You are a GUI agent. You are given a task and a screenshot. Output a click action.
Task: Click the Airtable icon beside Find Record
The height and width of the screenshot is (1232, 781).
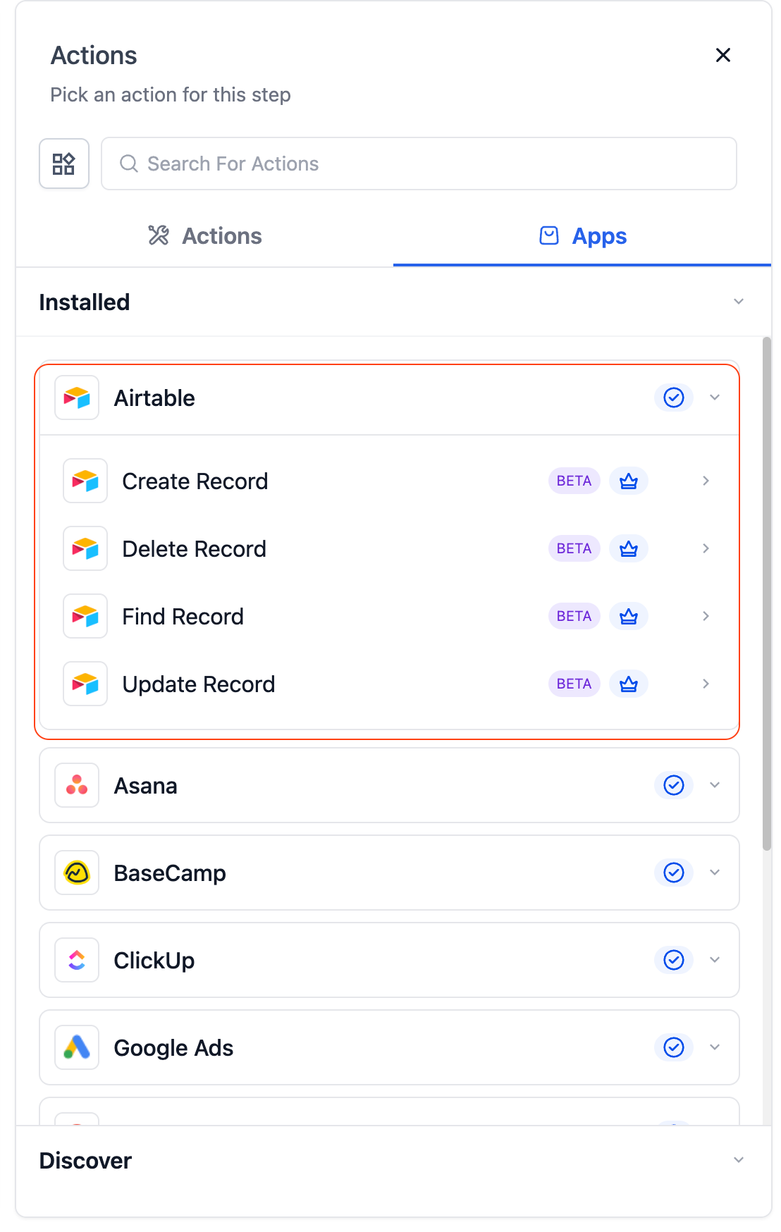click(85, 616)
